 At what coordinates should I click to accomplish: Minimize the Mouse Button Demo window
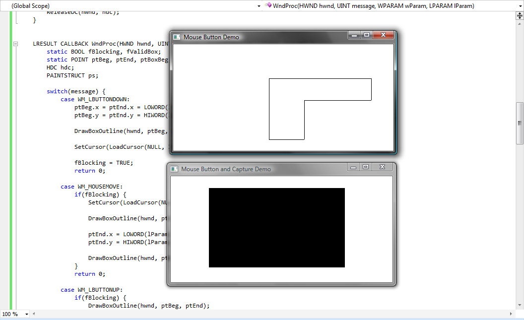coord(354,35)
